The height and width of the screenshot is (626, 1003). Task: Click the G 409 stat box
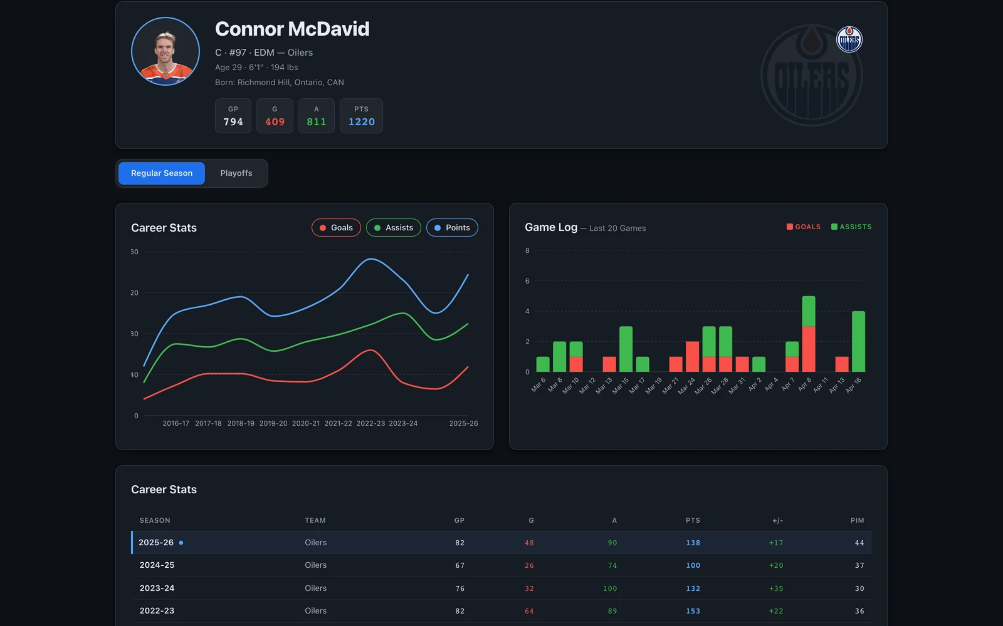click(275, 116)
